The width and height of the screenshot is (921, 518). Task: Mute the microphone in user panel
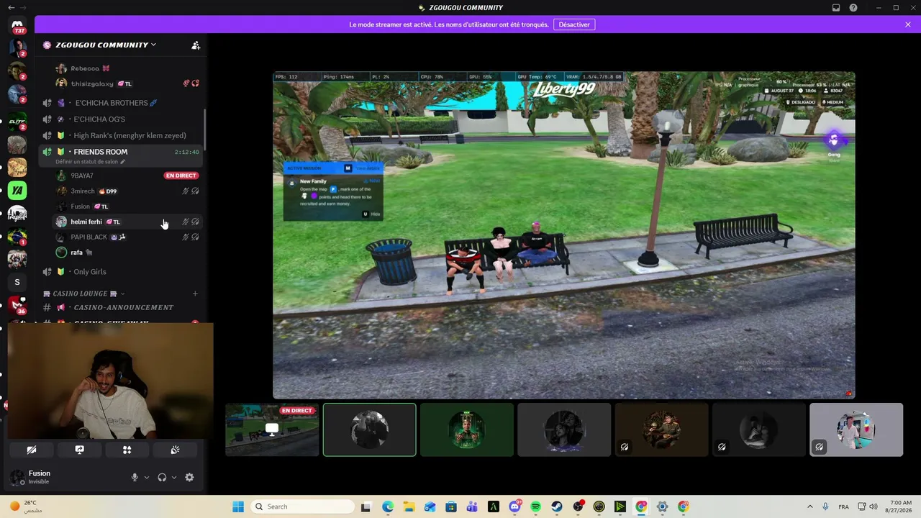(135, 477)
